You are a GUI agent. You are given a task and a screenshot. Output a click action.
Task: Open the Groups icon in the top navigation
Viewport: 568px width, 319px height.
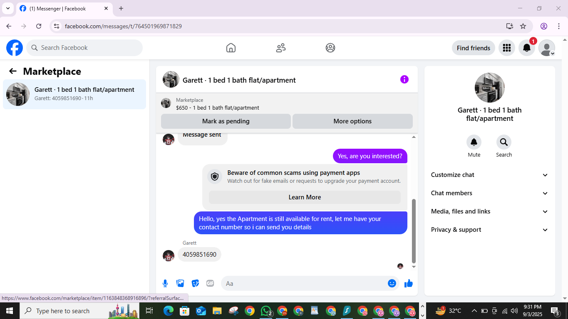(x=330, y=48)
